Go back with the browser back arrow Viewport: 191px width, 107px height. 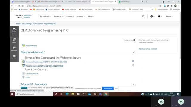pyautogui.click(x=12, y=6)
